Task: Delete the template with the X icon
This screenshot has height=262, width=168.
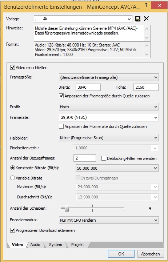Action: pos(146,19)
